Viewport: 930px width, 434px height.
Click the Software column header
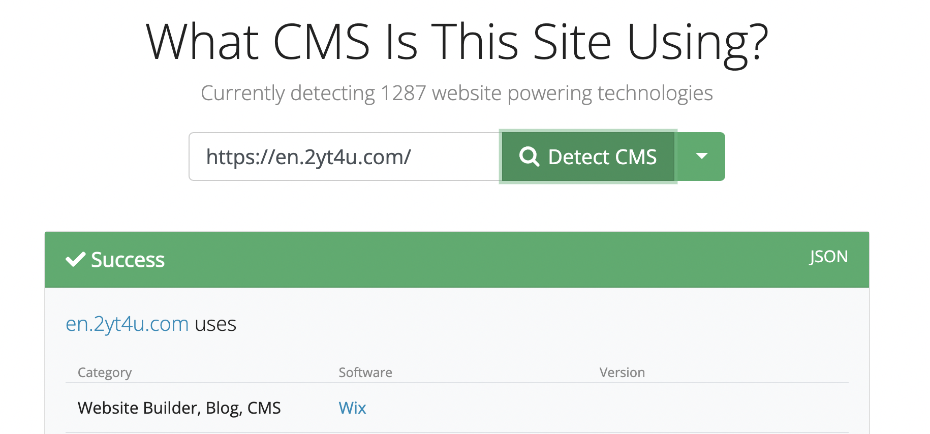tap(365, 373)
